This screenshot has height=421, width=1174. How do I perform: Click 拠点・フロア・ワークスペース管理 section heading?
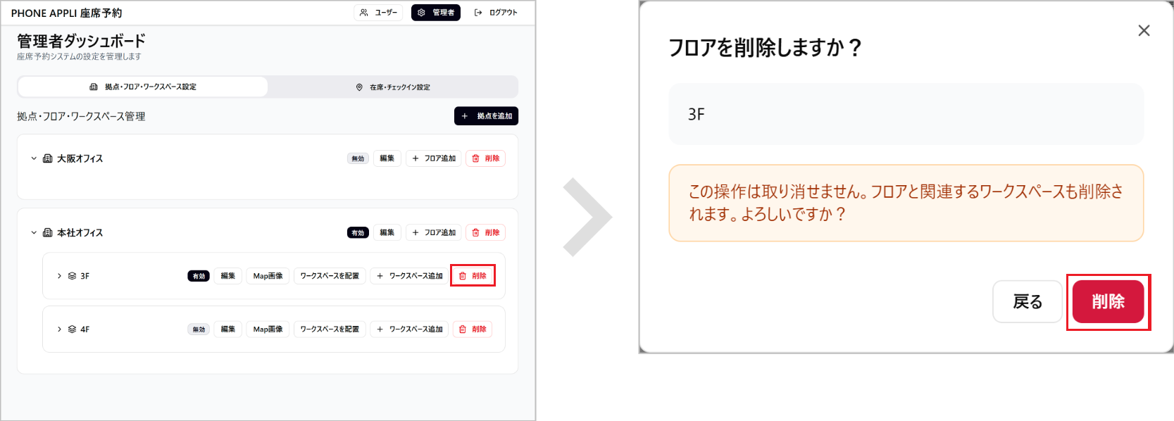pos(81,116)
